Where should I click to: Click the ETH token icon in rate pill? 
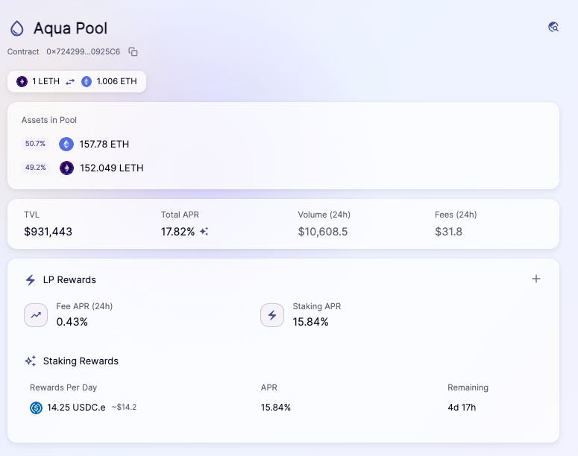pyautogui.click(x=87, y=81)
